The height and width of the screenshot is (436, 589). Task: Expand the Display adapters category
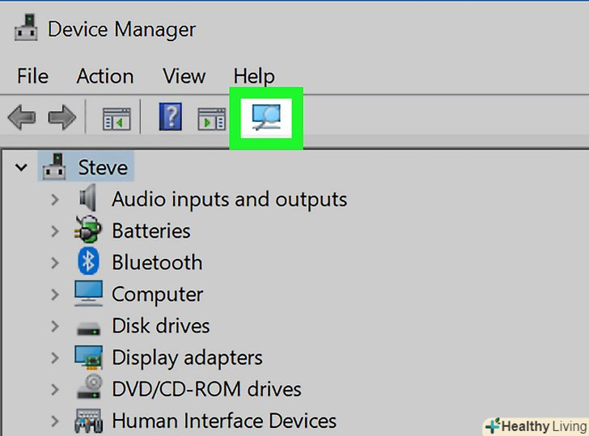coord(55,358)
